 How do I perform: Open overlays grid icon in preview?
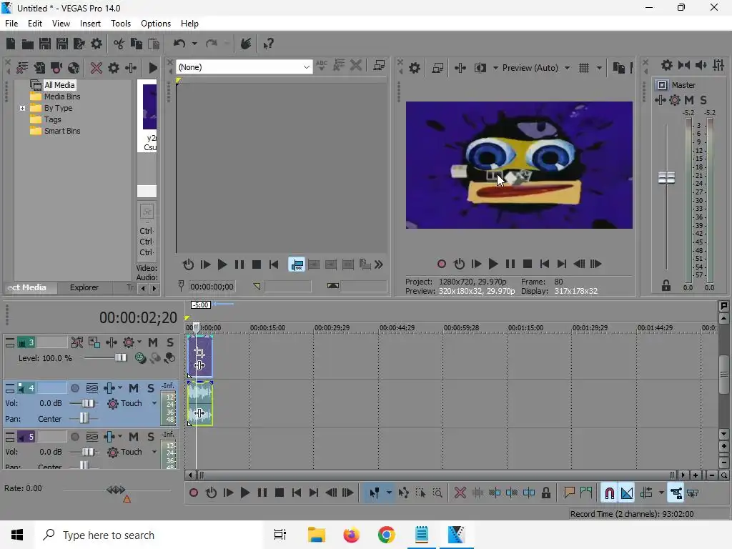583,68
